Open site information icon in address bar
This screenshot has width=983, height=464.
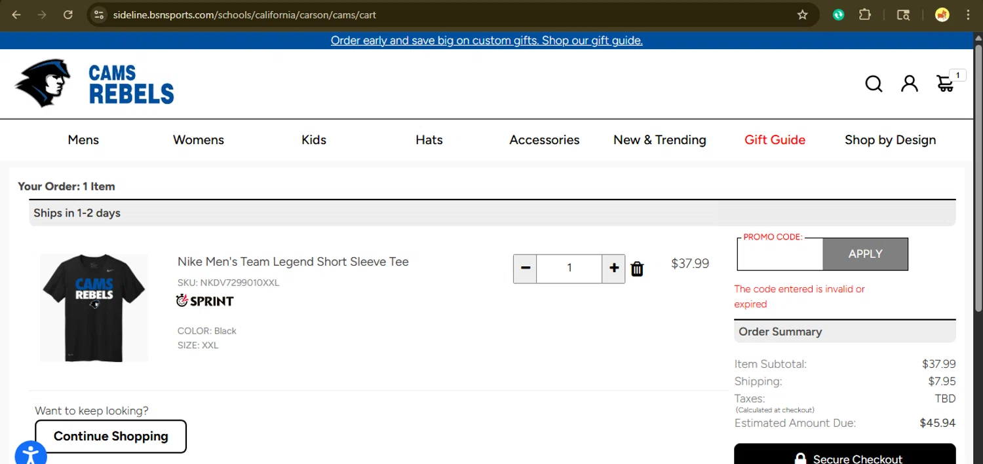(x=99, y=14)
